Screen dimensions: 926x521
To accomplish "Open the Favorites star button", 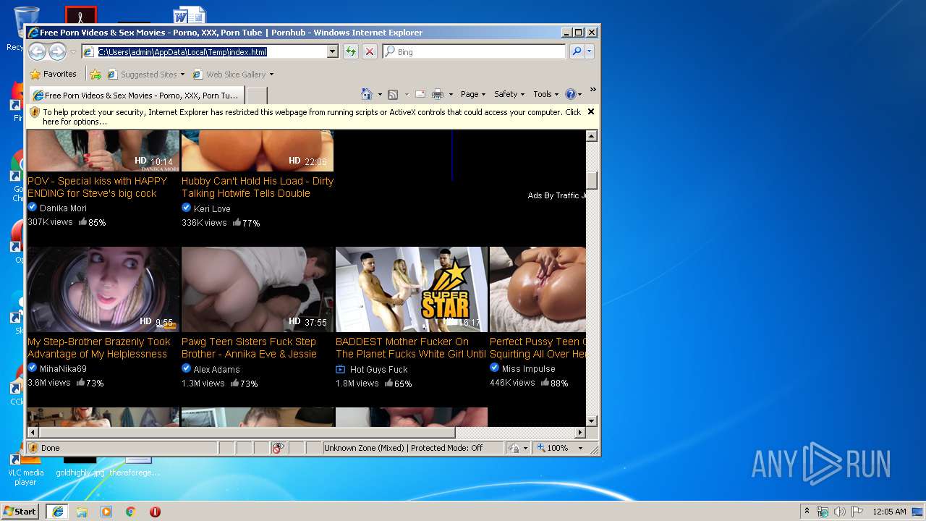I will [x=53, y=74].
